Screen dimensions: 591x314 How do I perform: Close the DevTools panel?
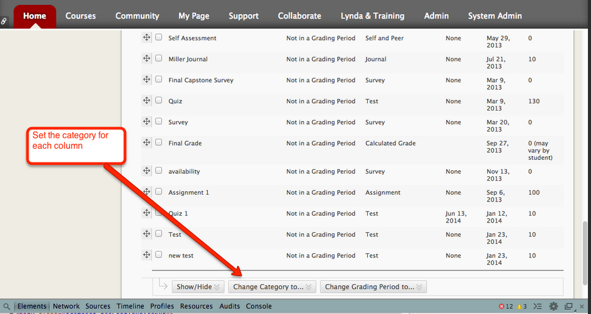[x=582, y=306]
